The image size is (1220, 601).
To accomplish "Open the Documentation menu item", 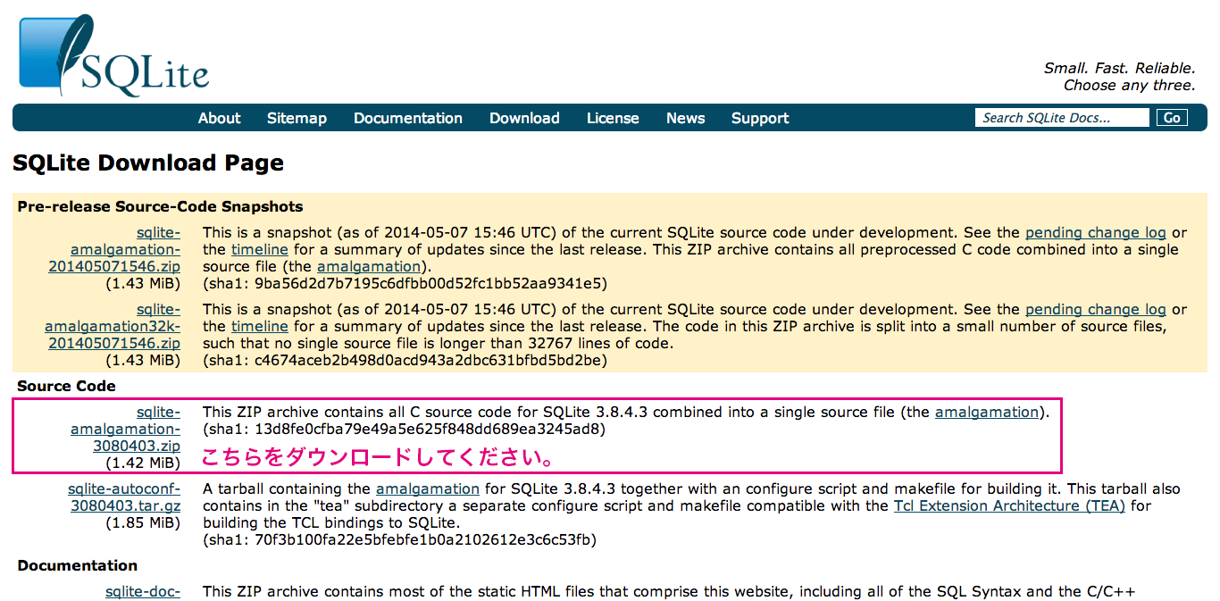I will coord(408,118).
